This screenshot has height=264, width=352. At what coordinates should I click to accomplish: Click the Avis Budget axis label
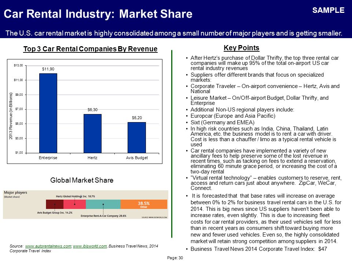pyautogui.click(x=137, y=158)
